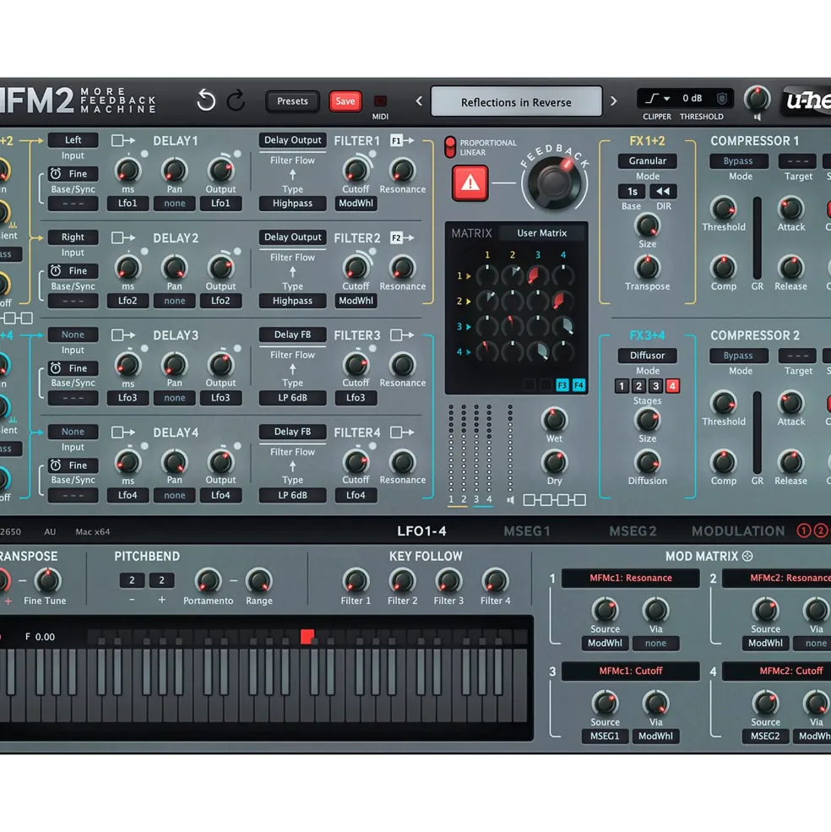
Task: Click the pitchbend down value 2
Action: tap(132, 580)
